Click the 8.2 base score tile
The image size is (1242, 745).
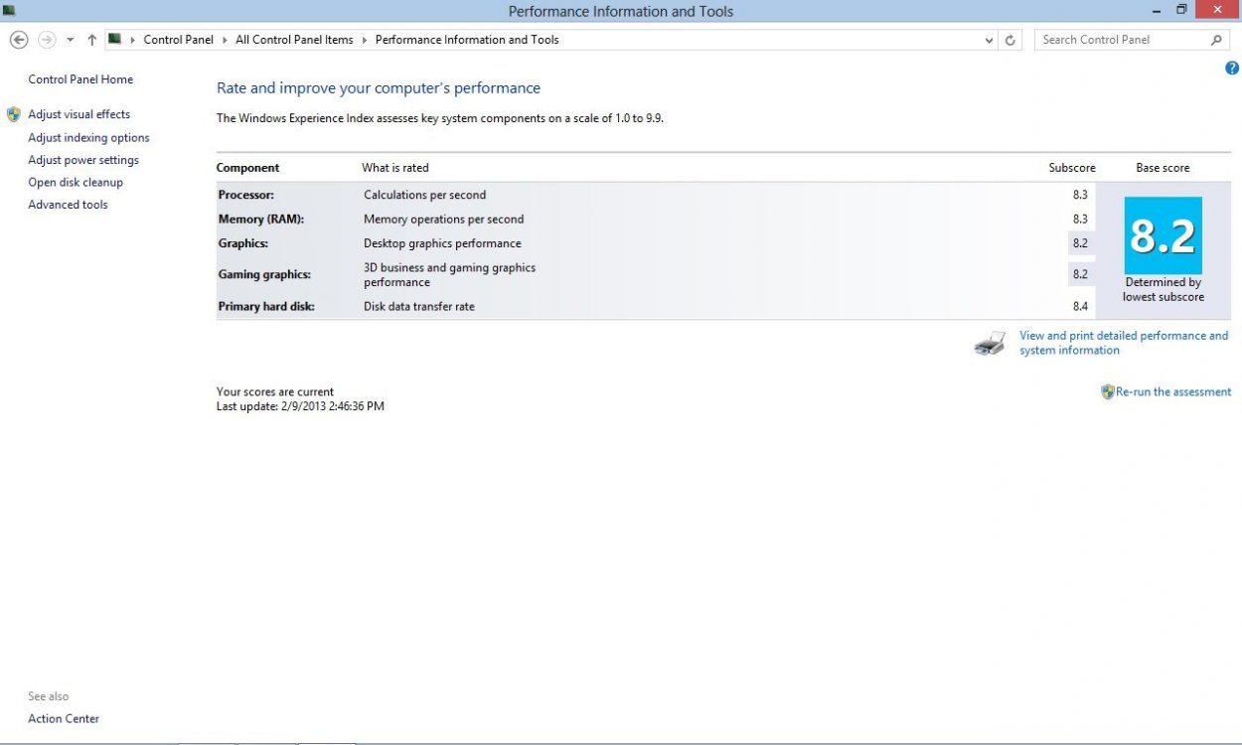click(1163, 235)
